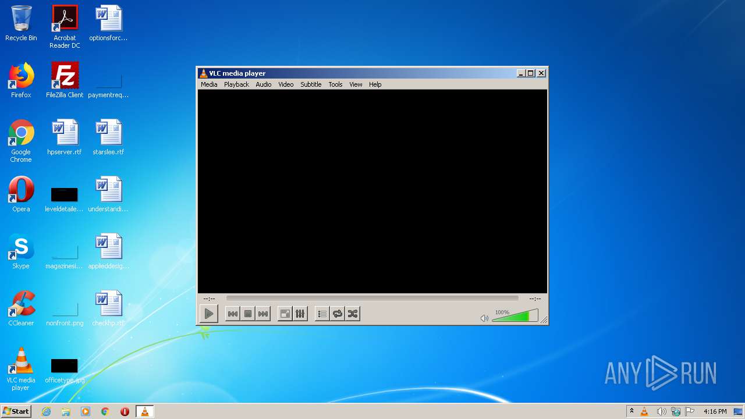
Task: Select the optionsforc… document icon
Action: coord(108,23)
